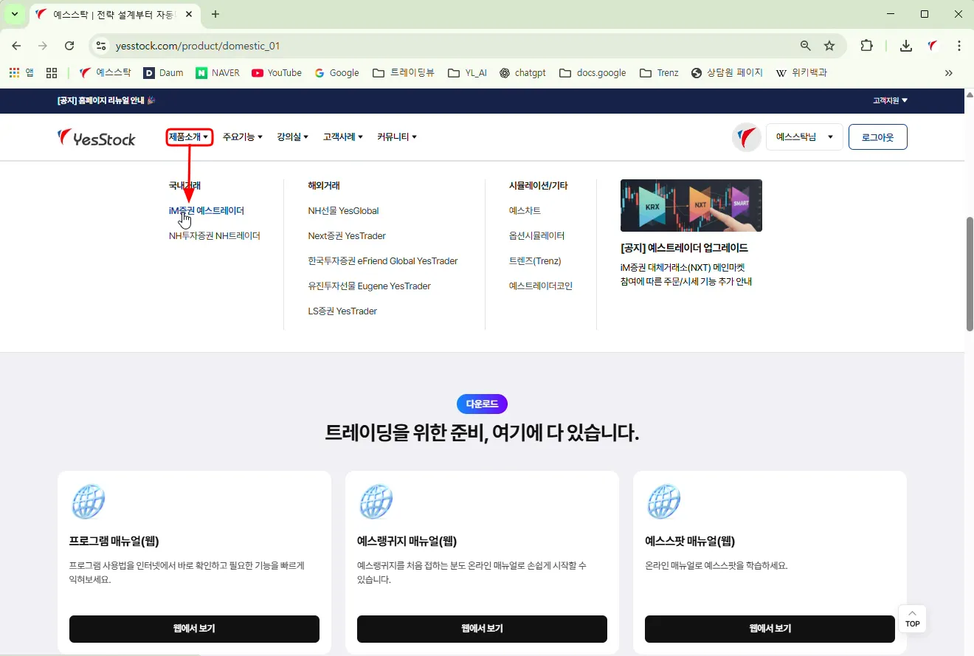Open the tab search dropdown arrow
The image size is (974, 656).
tap(14, 14)
